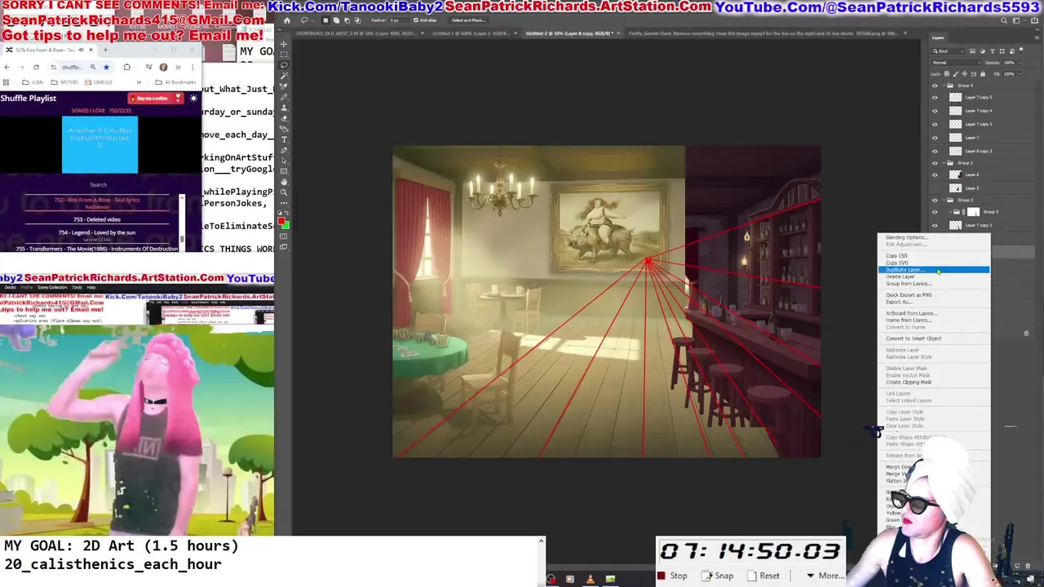This screenshot has height=587, width=1044.
Task: Select the Eyedropper tool
Action: pos(284,86)
